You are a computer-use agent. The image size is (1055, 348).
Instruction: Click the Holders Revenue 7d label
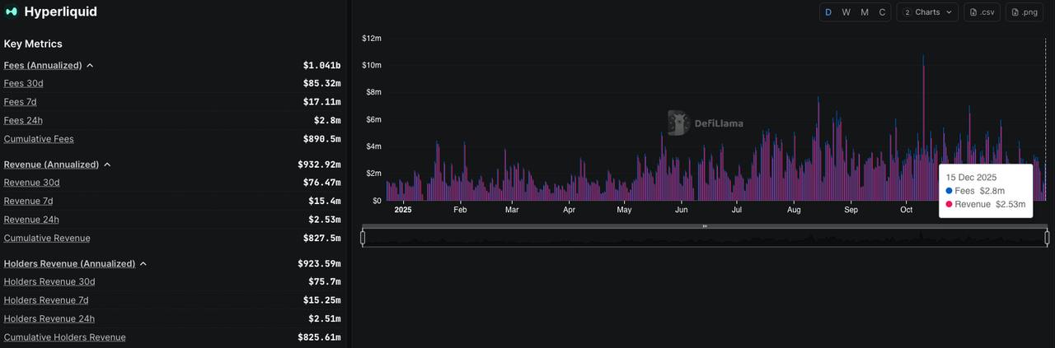point(46,301)
